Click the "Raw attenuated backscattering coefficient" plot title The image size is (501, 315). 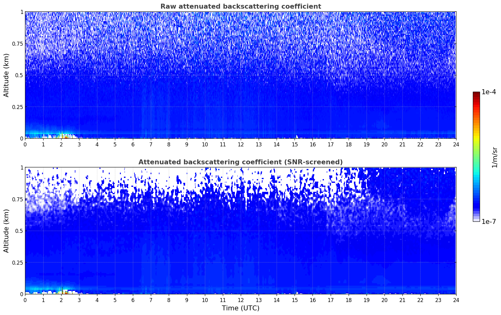pyautogui.click(x=240, y=6)
